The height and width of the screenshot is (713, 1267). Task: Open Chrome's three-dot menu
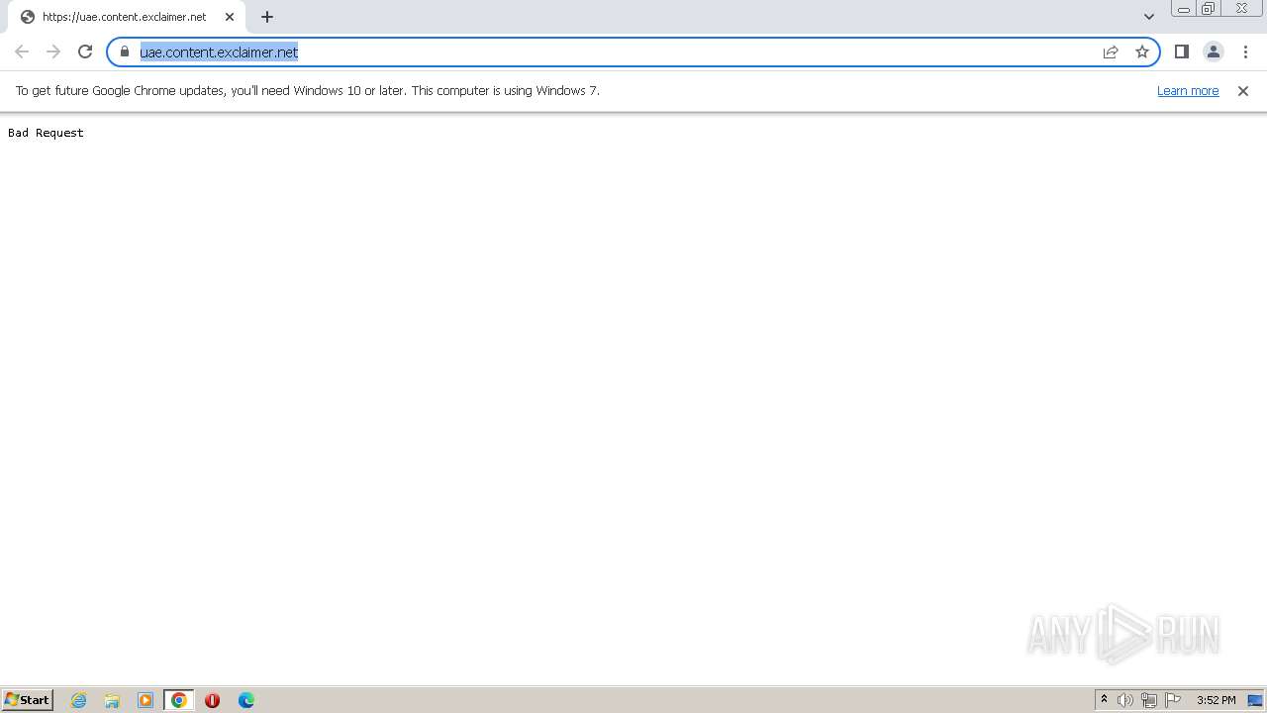[1245, 51]
